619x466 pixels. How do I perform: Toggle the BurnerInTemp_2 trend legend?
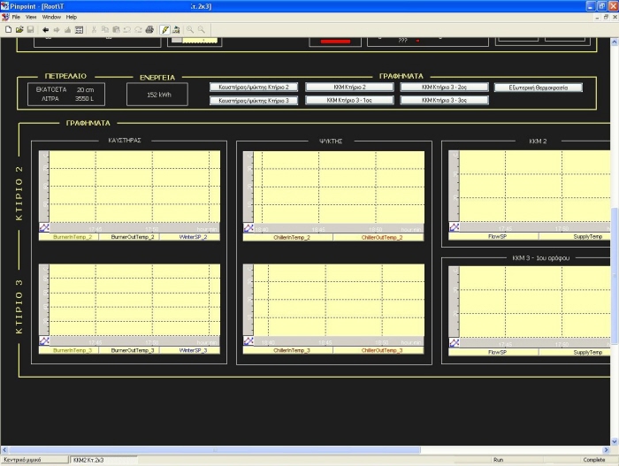[73, 237]
